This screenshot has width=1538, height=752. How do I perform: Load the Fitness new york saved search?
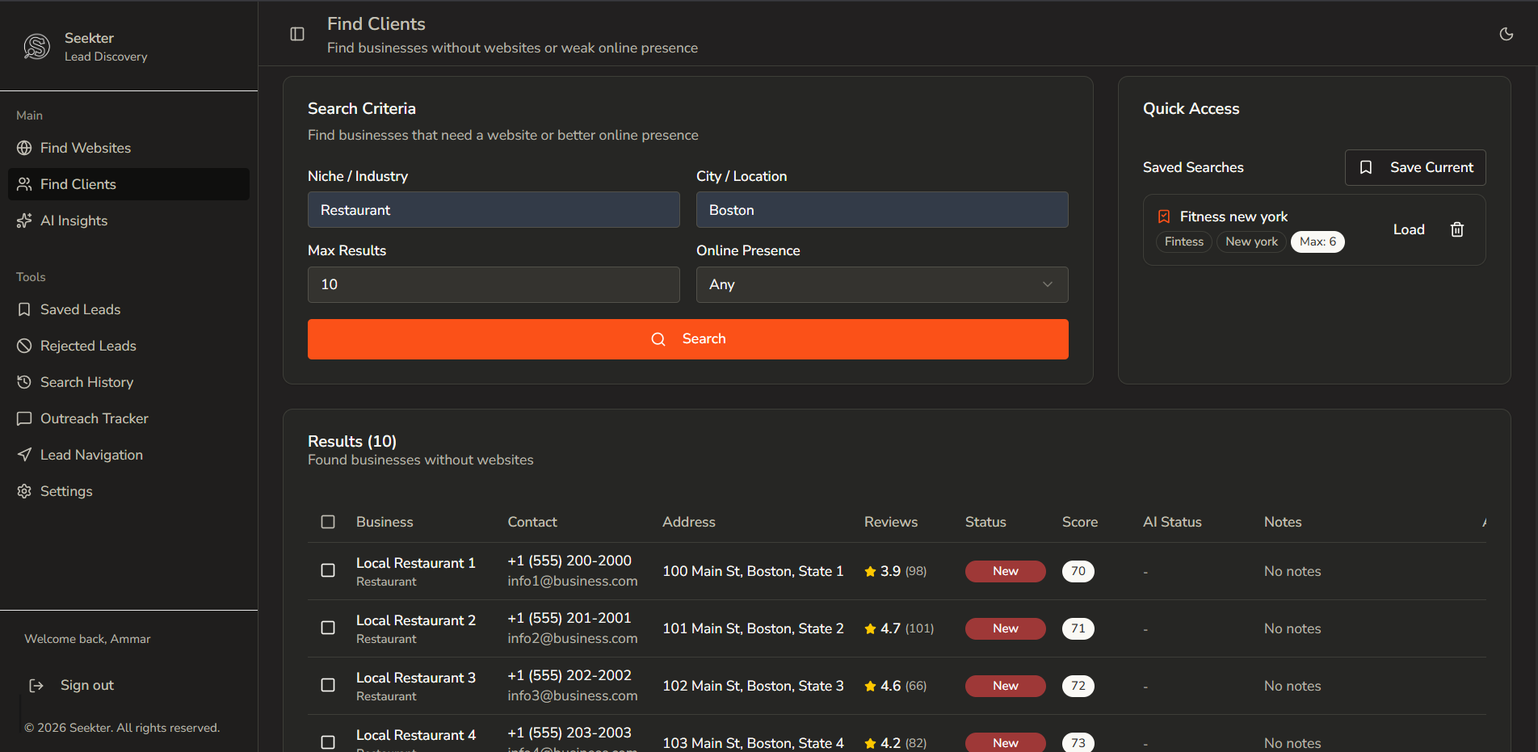pos(1409,229)
